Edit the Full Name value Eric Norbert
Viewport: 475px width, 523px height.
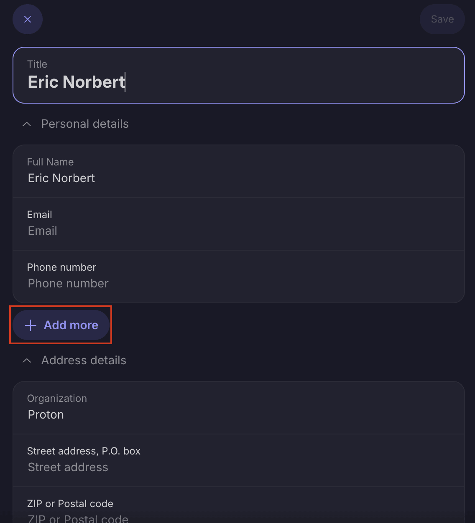click(x=61, y=178)
